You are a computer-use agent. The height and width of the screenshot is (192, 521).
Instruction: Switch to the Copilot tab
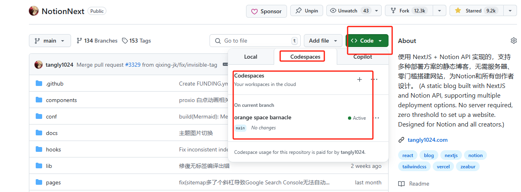[x=362, y=57]
